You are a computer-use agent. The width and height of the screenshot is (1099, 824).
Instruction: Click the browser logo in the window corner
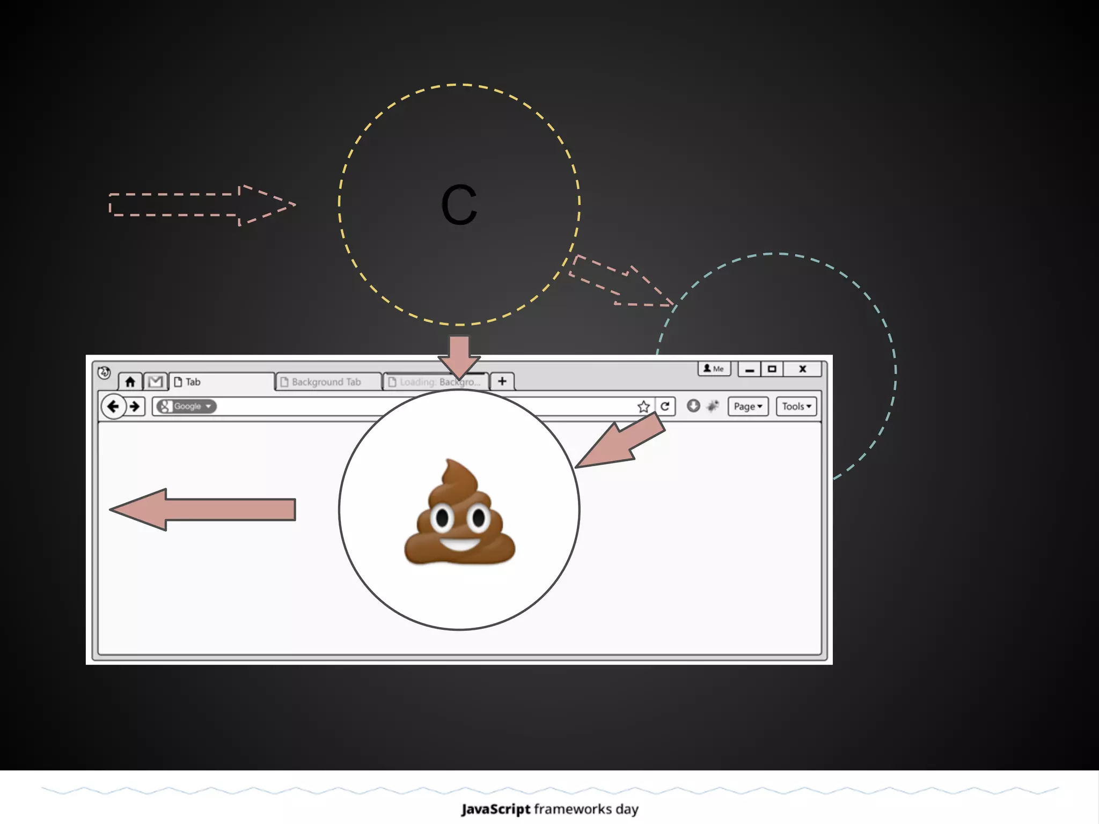pos(104,372)
